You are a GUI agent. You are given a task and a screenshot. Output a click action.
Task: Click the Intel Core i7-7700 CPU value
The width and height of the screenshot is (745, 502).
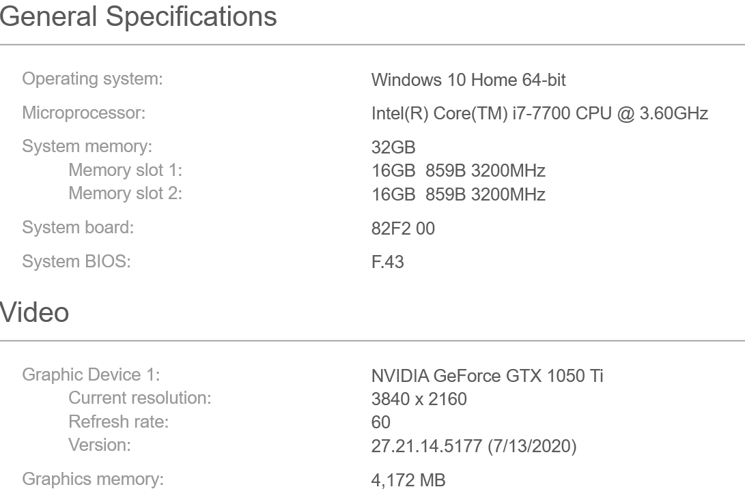point(539,114)
